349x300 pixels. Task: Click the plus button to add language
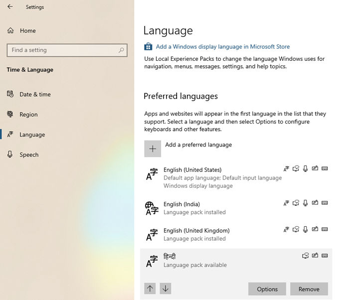pos(153,149)
